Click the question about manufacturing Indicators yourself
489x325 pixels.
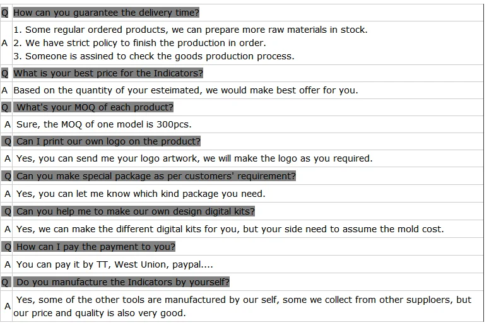[x=122, y=282]
